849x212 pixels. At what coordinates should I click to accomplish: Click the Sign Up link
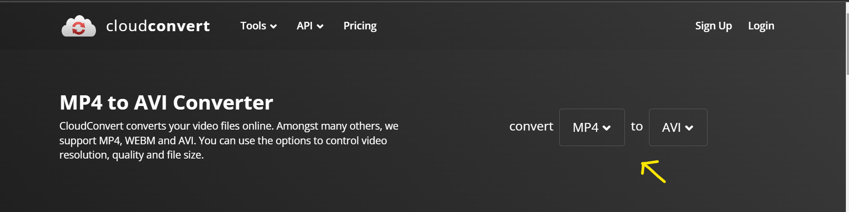713,26
